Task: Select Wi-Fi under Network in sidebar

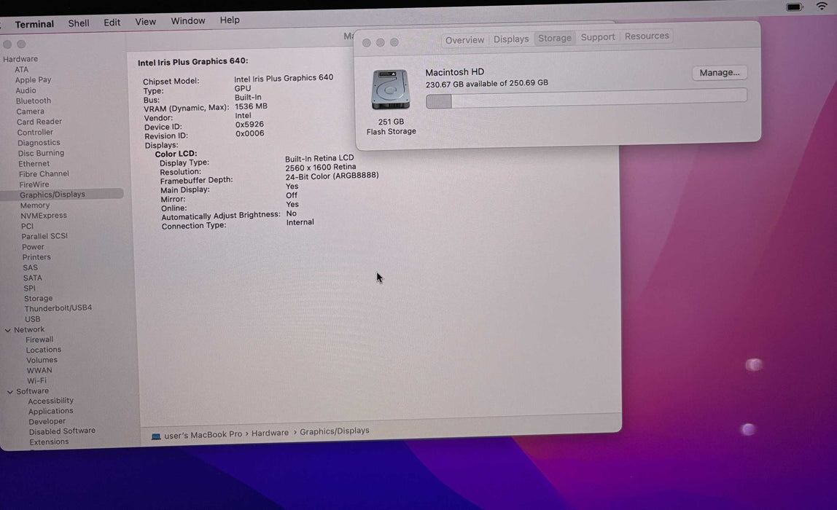Action: point(37,381)
